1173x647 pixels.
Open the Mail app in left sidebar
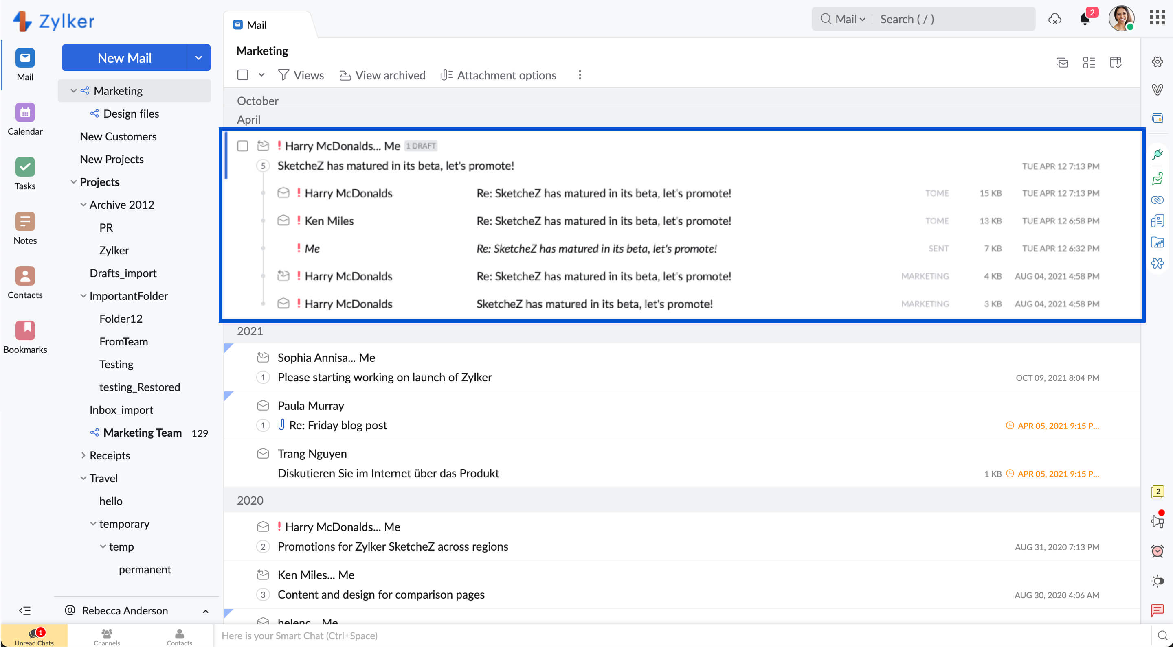[x=25, y=65]
